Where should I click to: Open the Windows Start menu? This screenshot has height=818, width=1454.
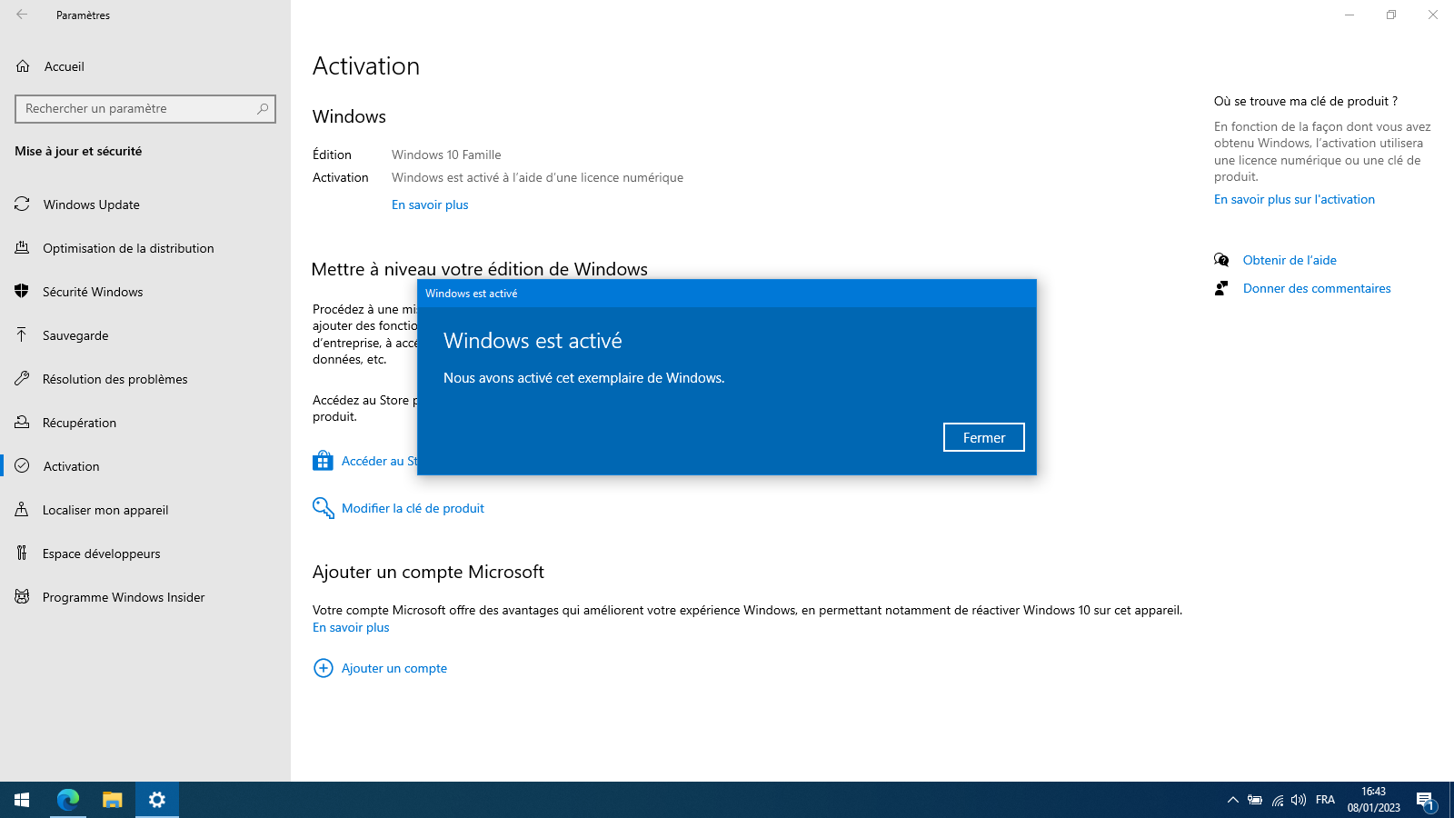tap(22, 800)
